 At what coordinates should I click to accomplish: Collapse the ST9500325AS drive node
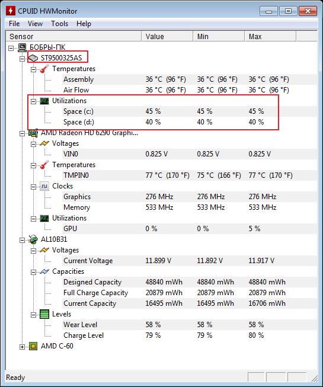click(22, 59)
